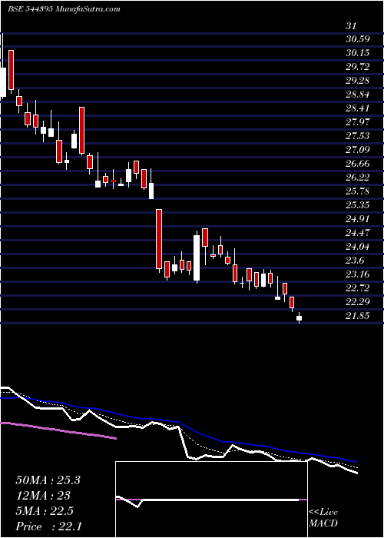Click the 25.78 price axis label
The image size is (384, 538).
[x=358, y=191]
